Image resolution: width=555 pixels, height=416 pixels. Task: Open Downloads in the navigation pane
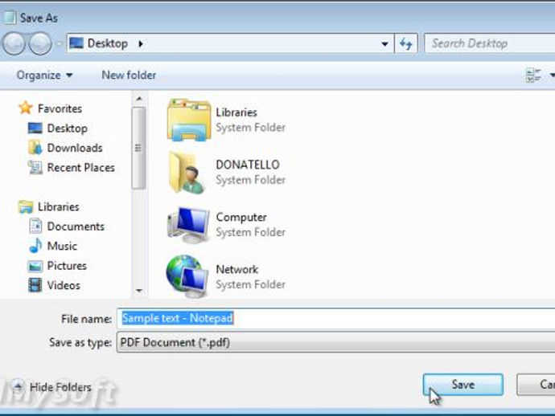tap(75, 148)
